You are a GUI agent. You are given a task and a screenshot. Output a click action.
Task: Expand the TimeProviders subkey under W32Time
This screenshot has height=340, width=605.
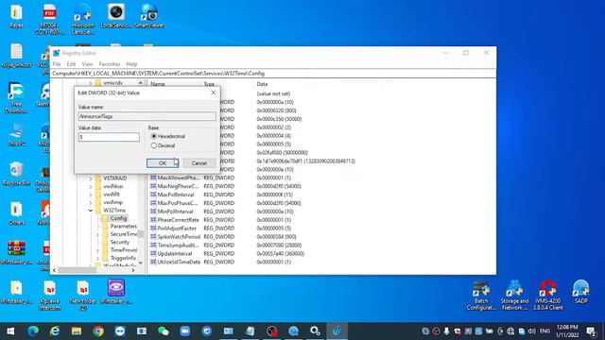point(97,250)
